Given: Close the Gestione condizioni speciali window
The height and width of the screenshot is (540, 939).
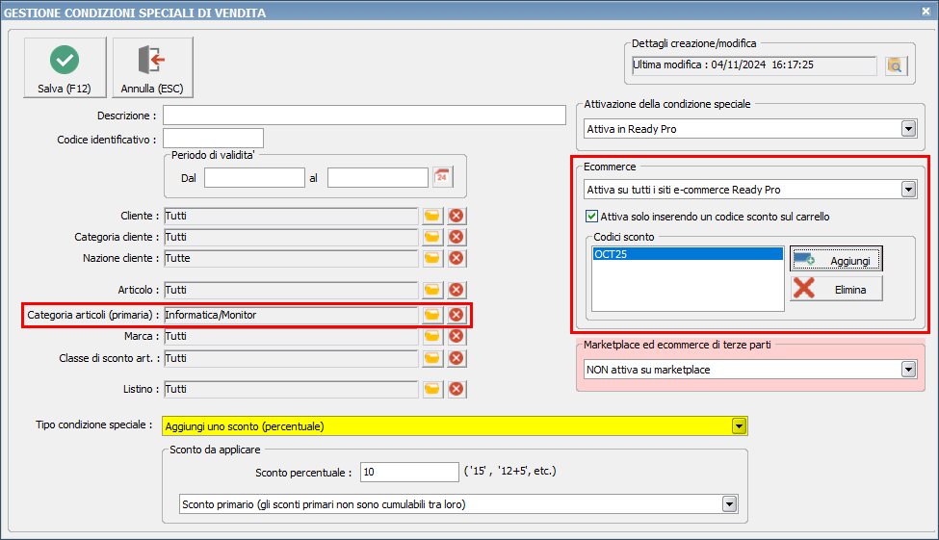Looking at the screenshot, I should click(926, 12).
